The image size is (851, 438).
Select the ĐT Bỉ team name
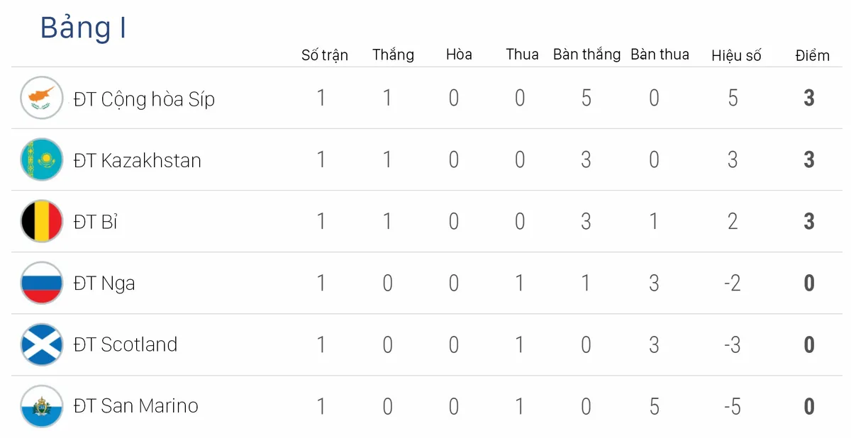coord(95,222)
